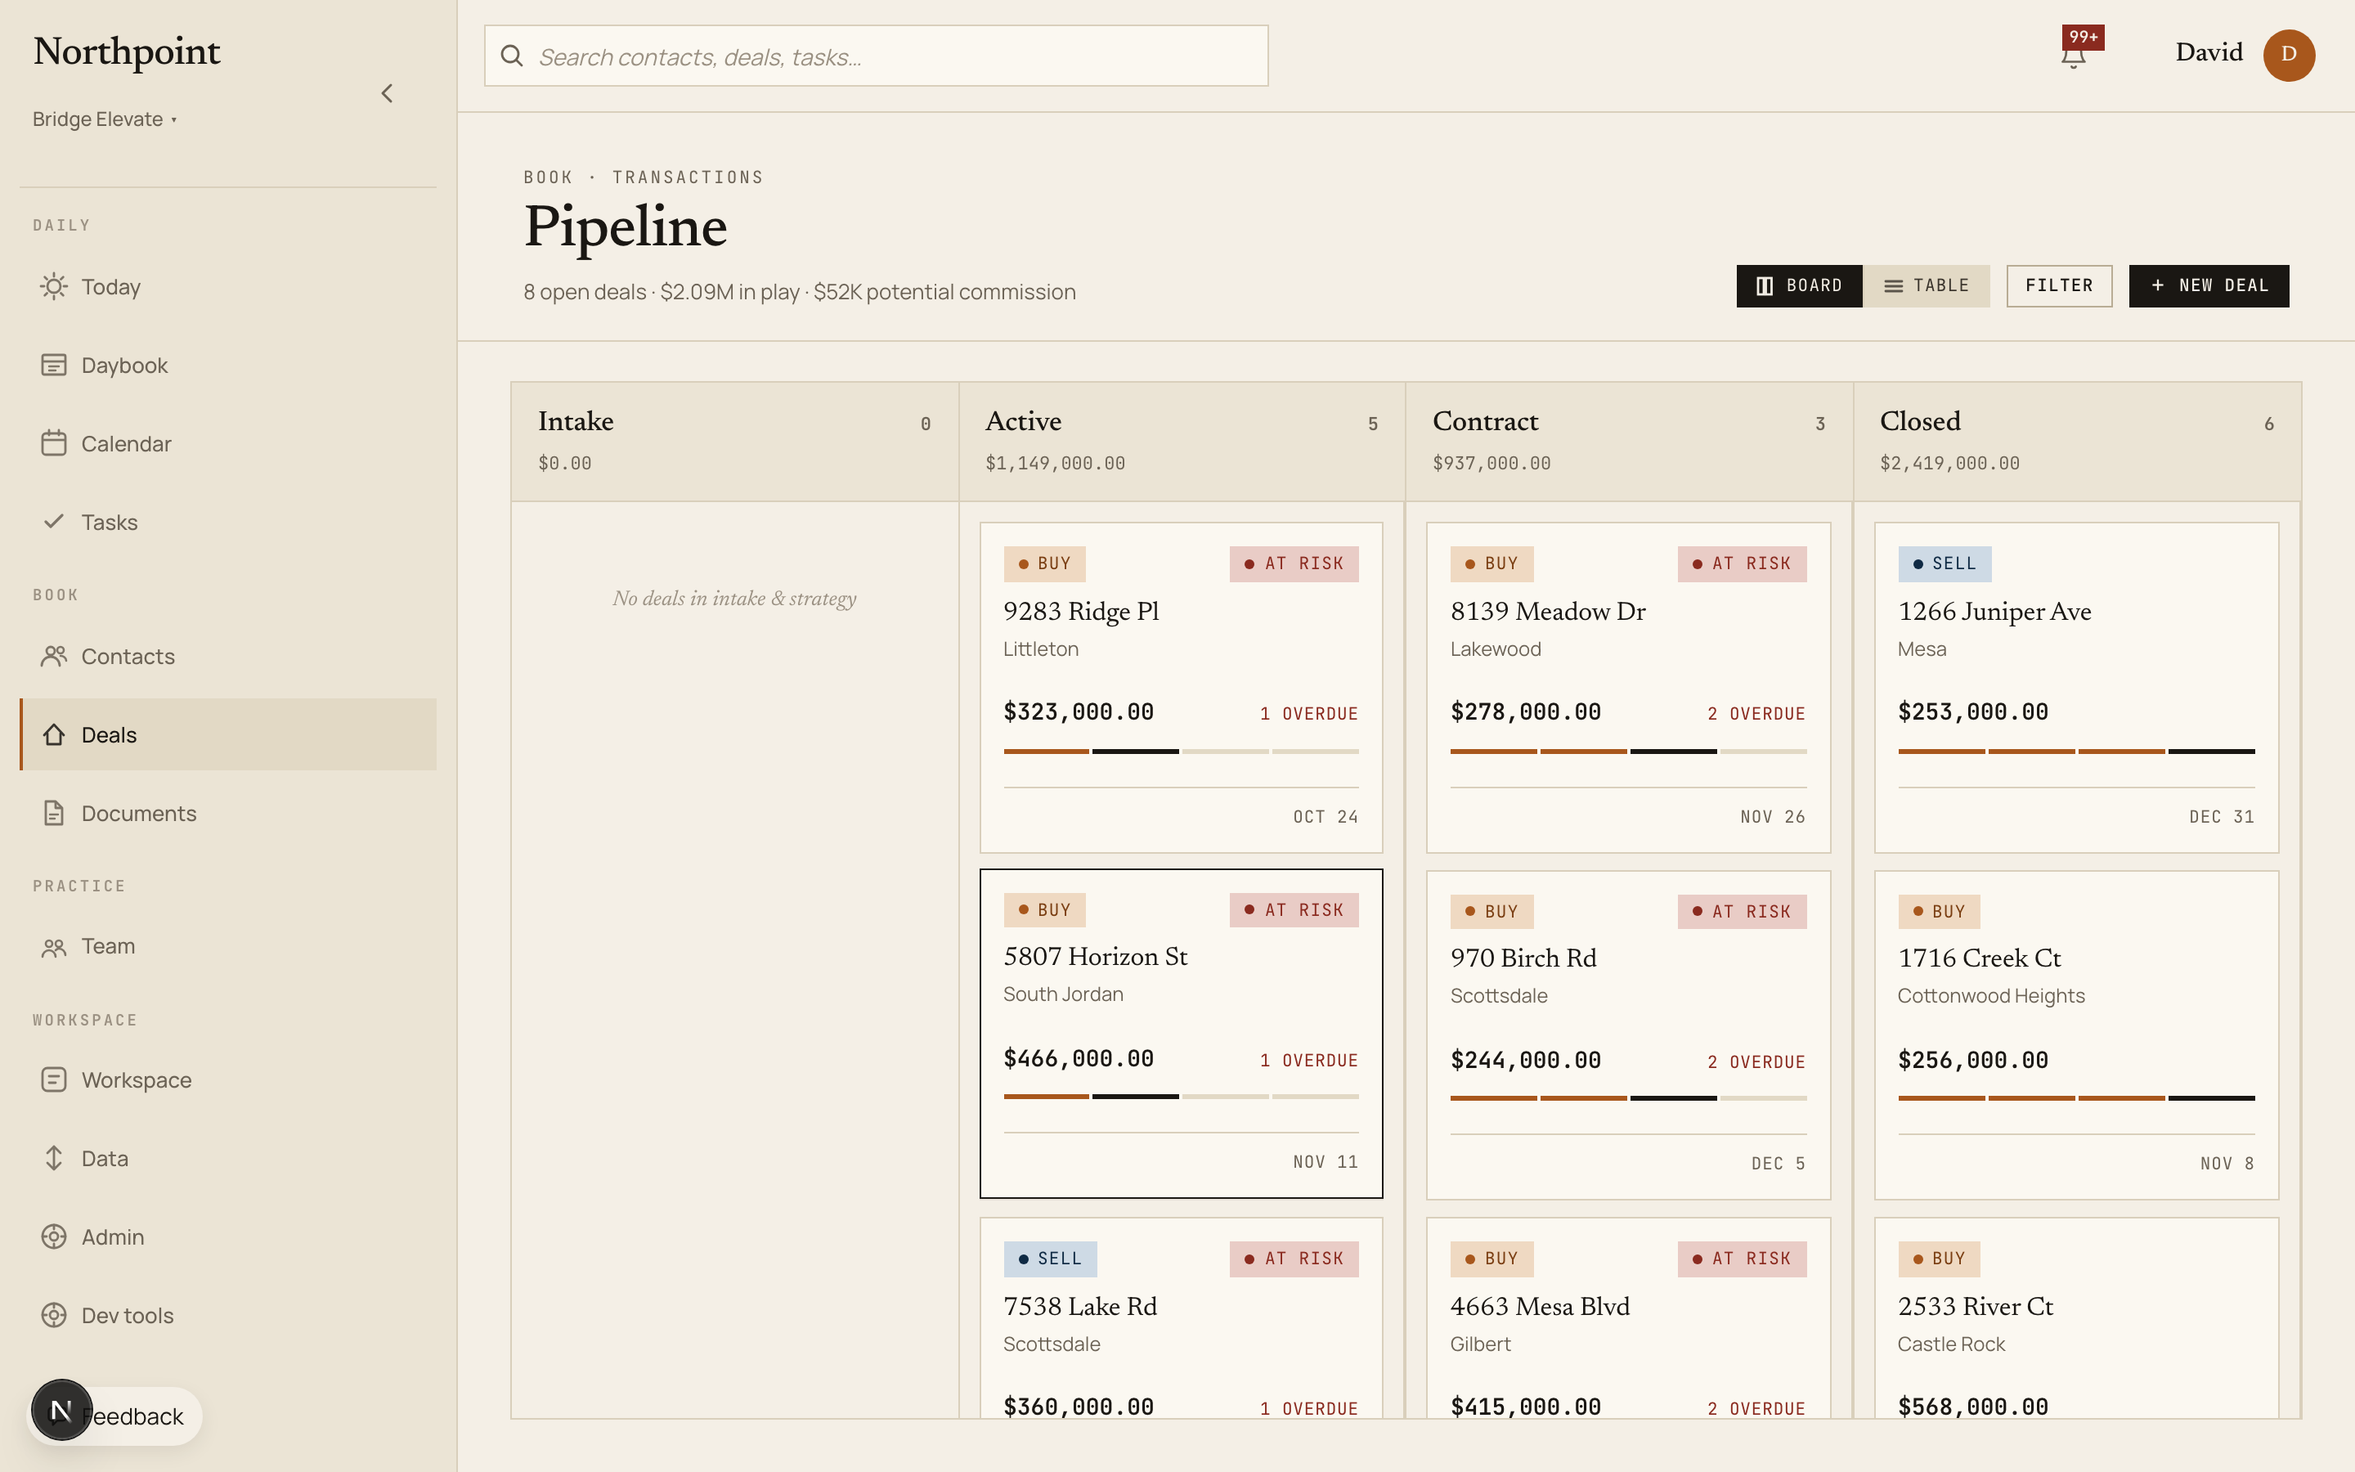Select Documents in sidebar
This screenshot has height=1472, width=2355.
227,813
